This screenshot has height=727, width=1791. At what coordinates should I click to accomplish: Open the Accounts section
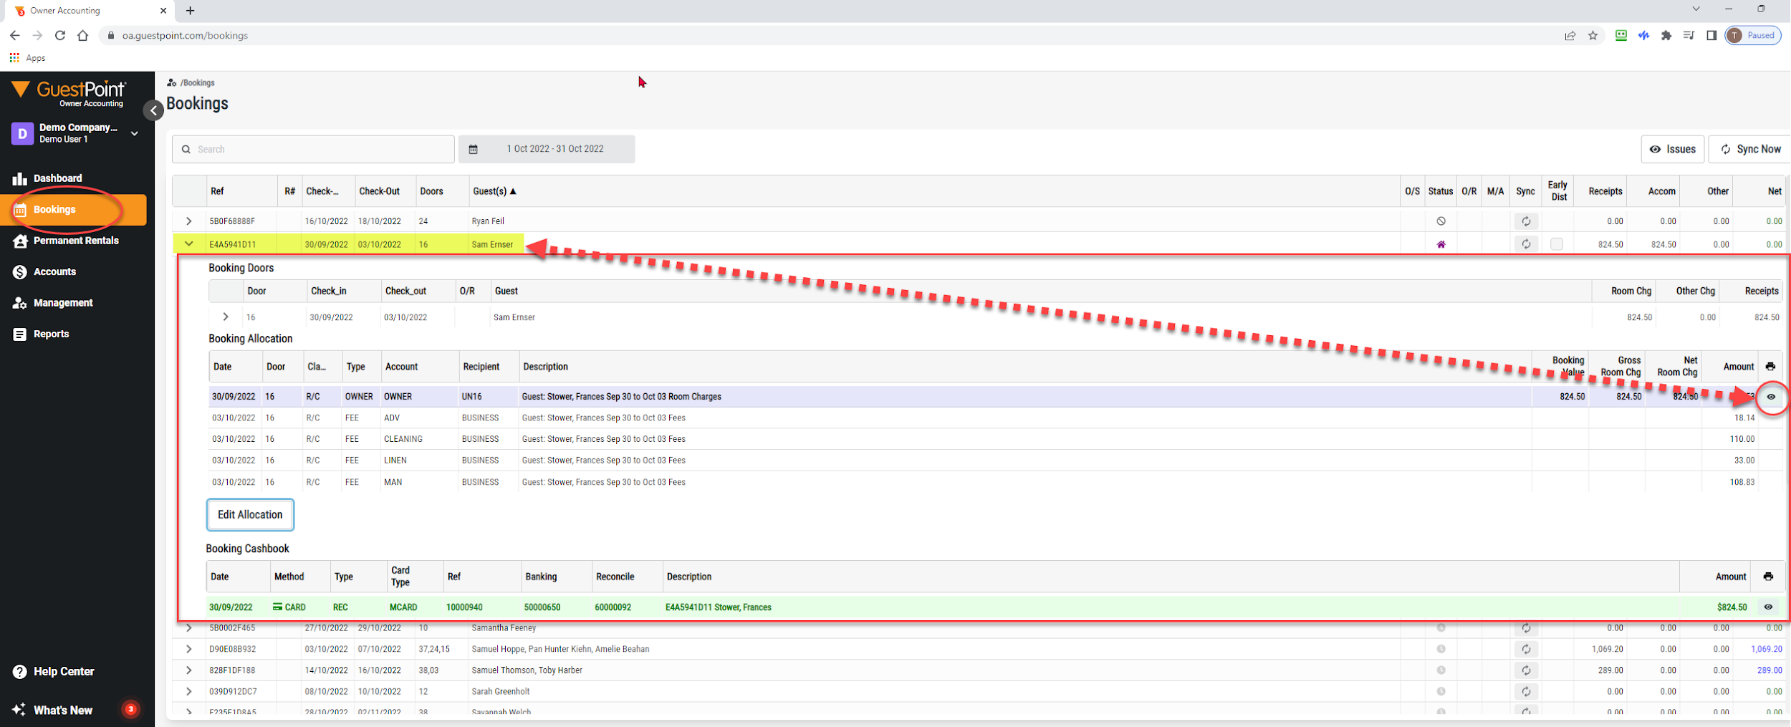coord(54,271)
